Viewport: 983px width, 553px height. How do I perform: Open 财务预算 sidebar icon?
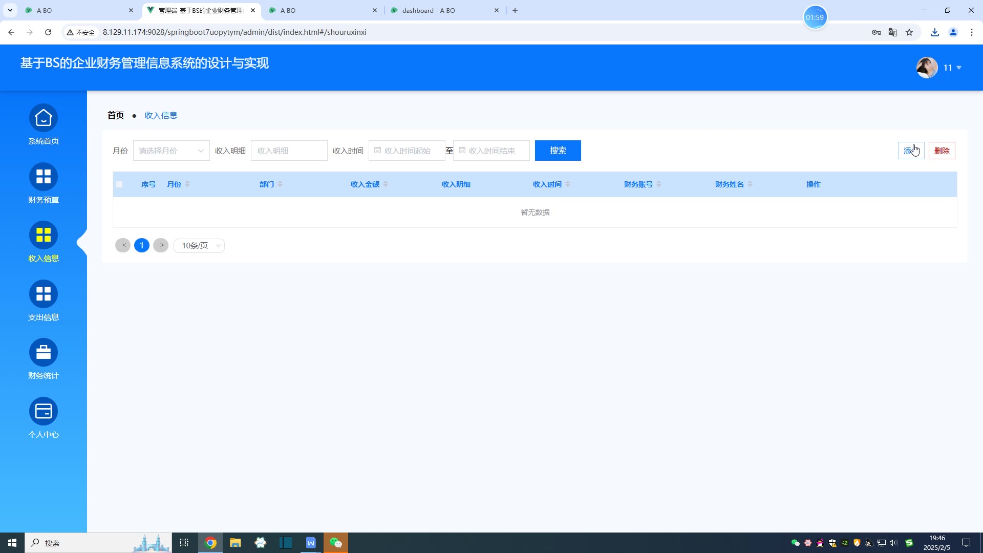(44, 177)
